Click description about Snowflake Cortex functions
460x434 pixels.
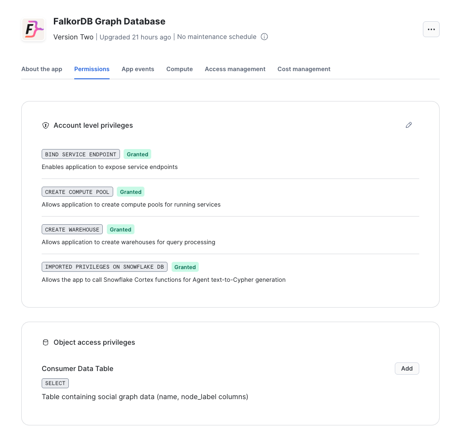click(164, 280)
